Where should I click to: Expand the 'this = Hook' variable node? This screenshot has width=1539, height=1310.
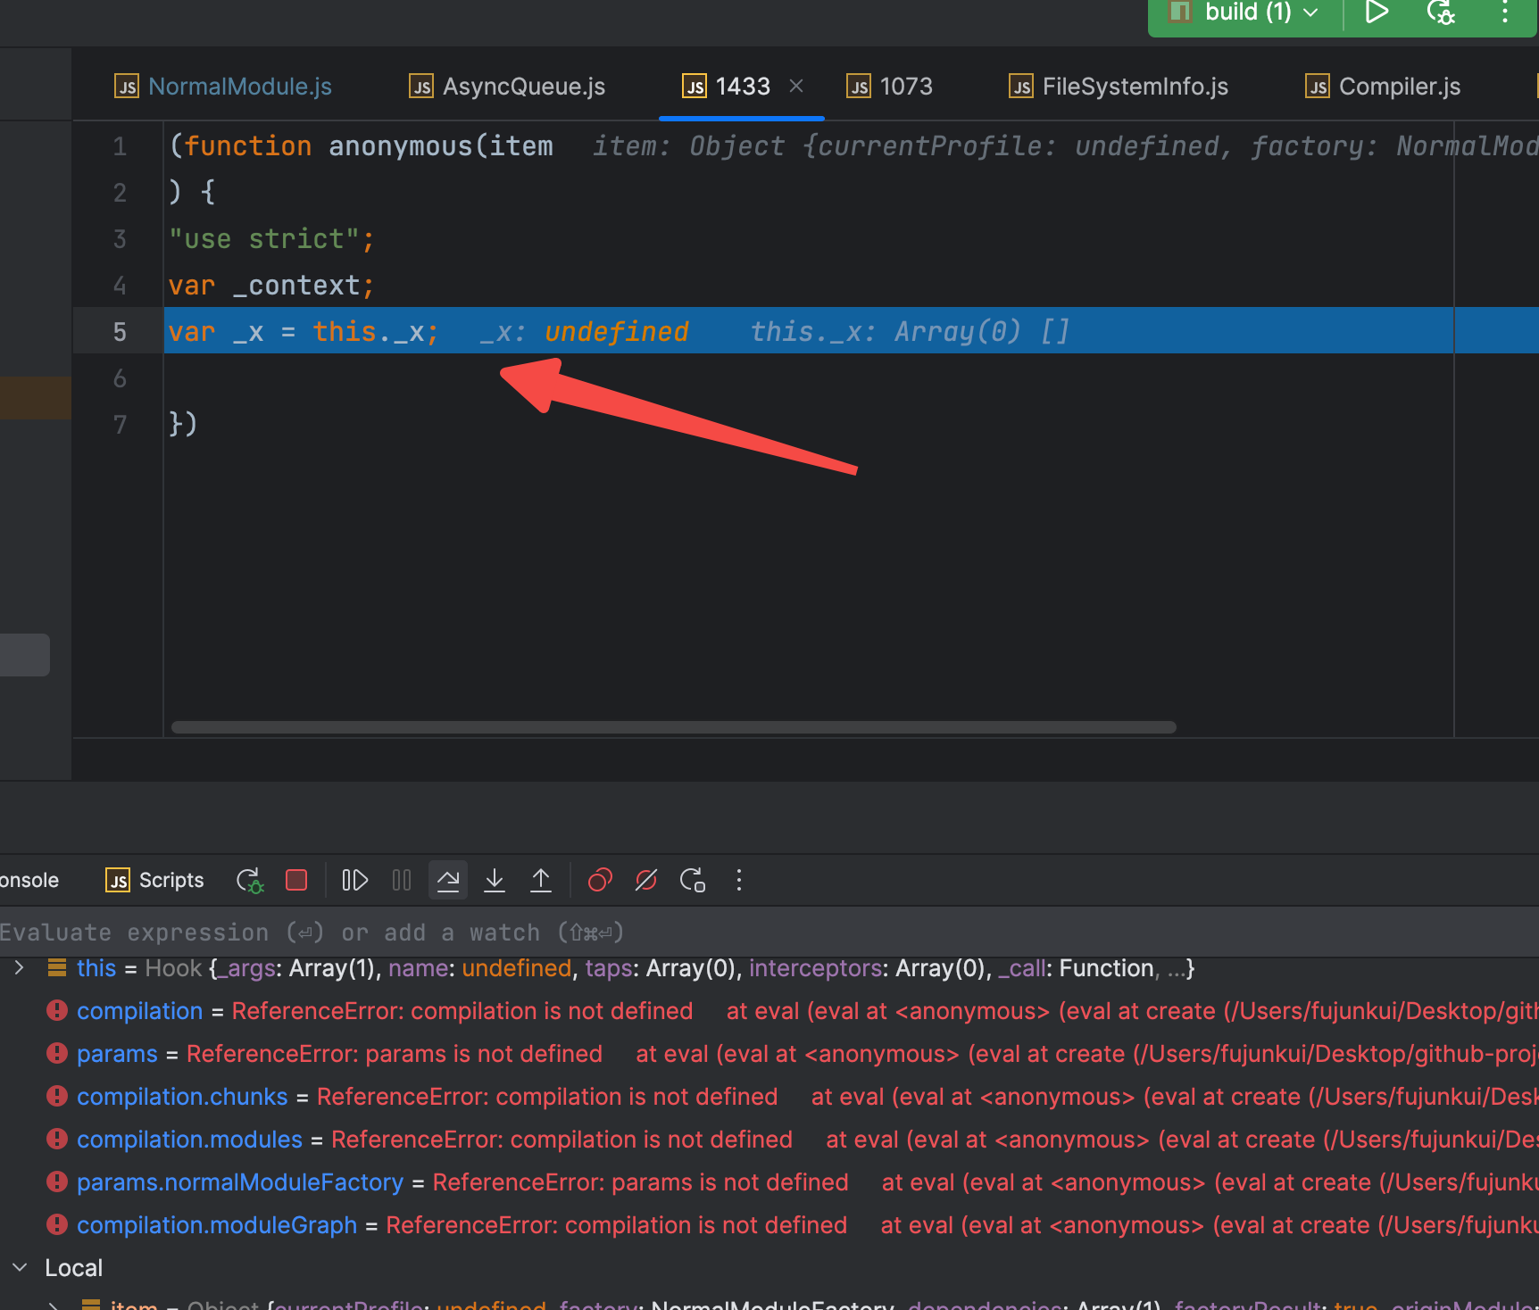pyautogui.click(x=20, y=968)
